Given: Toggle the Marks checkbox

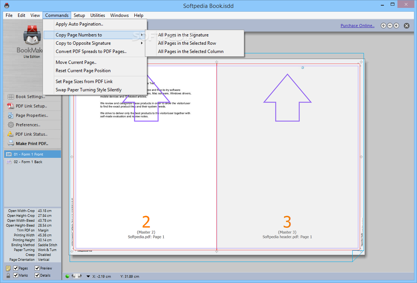Looking at the screenshot, I should click(16, 275).
